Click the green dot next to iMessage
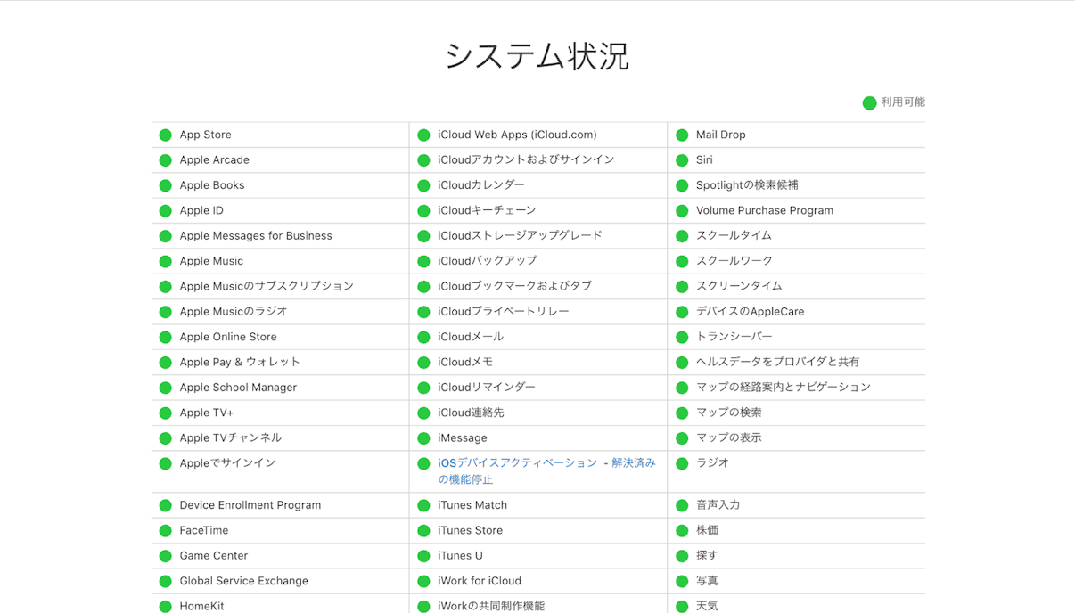The image size is (1075, 613). click(423, 438)
